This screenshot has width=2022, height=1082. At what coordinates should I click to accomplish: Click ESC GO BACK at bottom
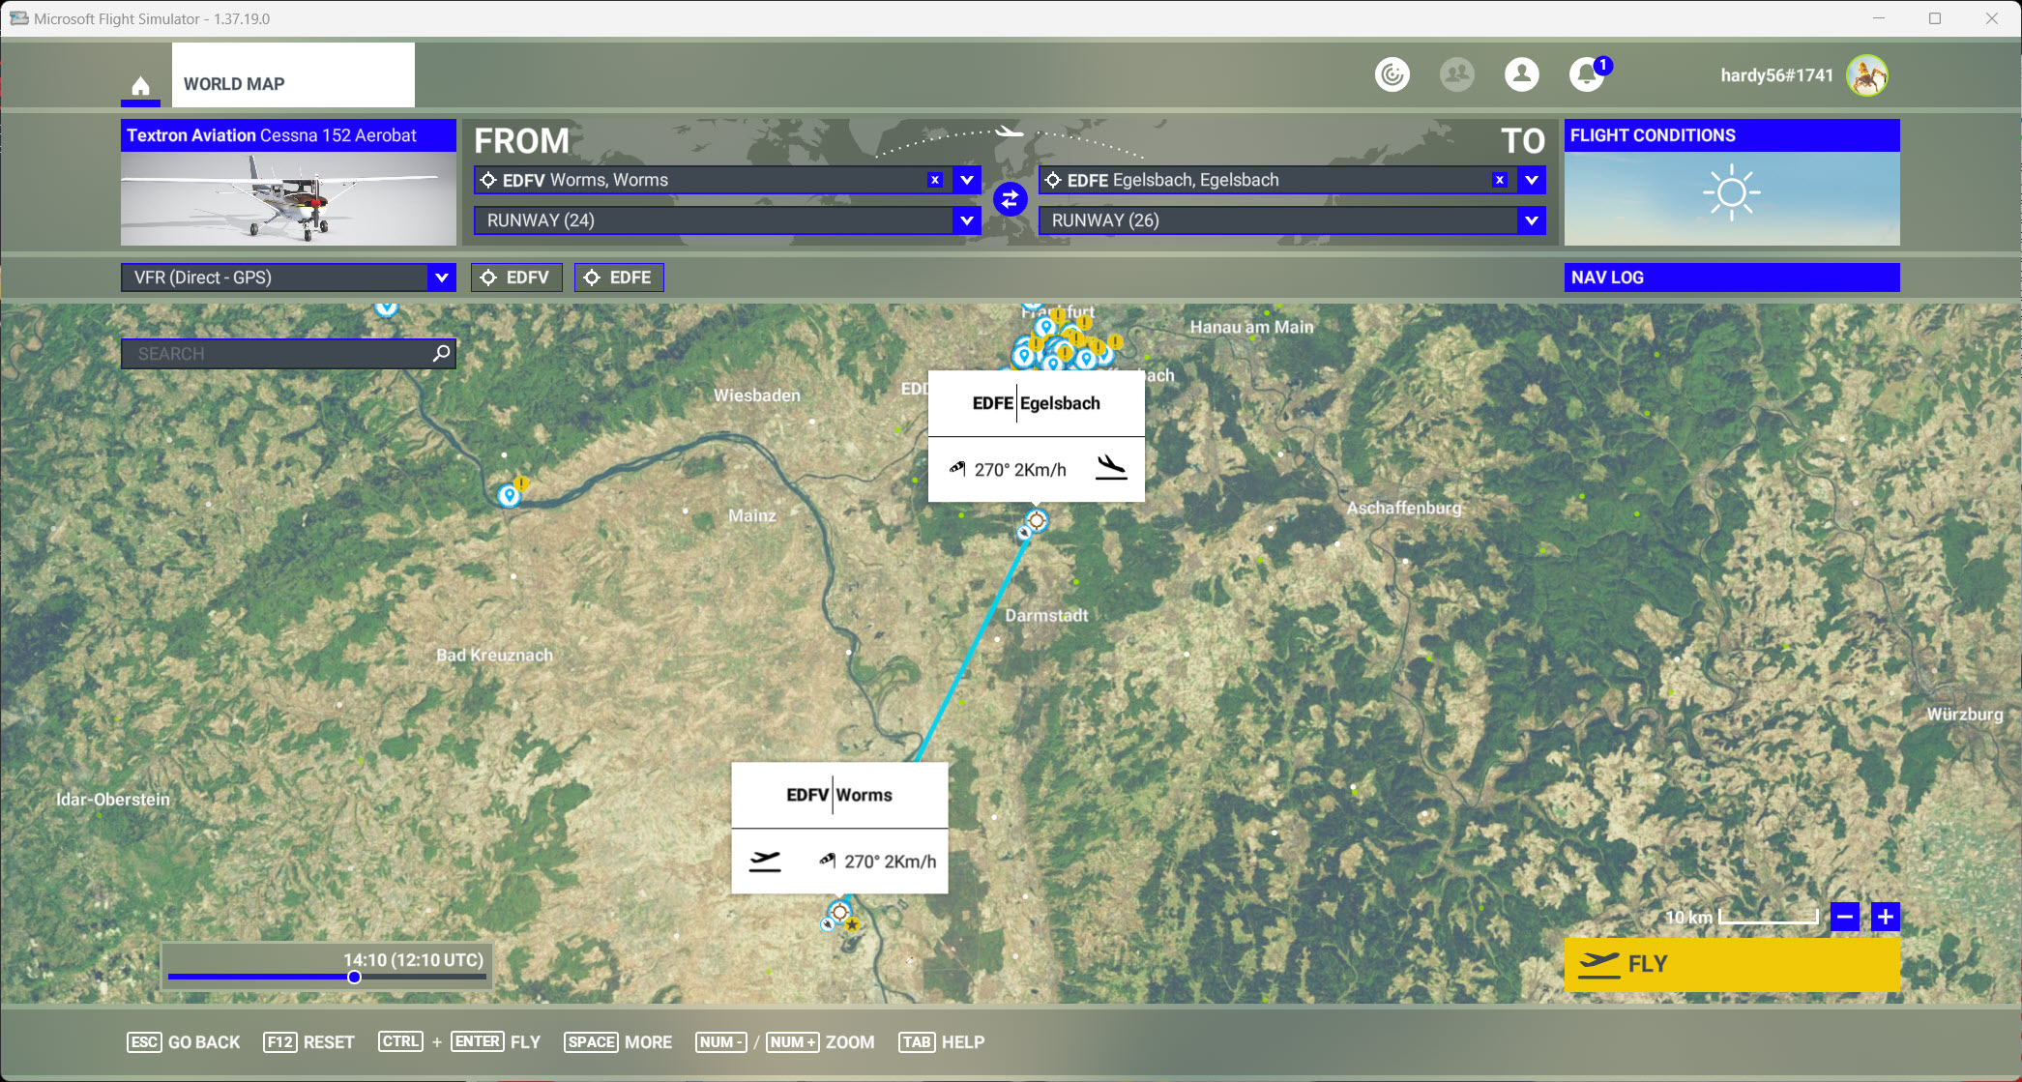click(x=184, y=1042)
